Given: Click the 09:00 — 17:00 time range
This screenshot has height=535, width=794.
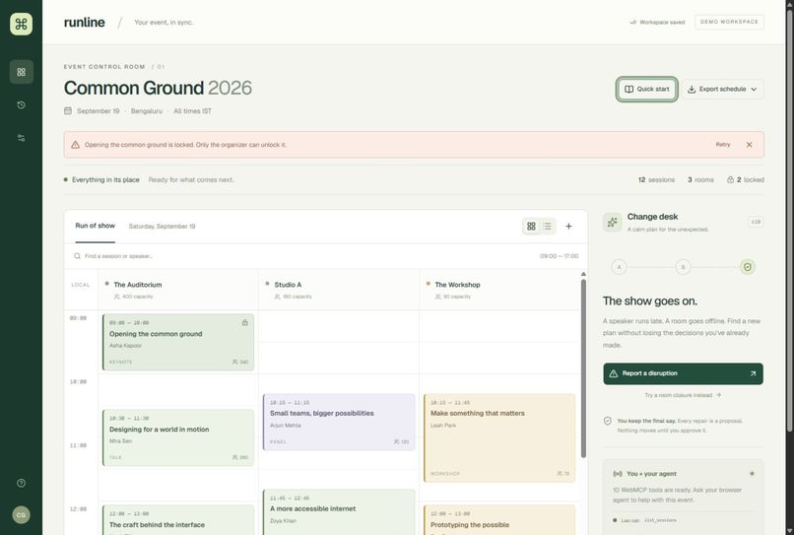Looking at the screenshot, I should click(x=559, y=256).
